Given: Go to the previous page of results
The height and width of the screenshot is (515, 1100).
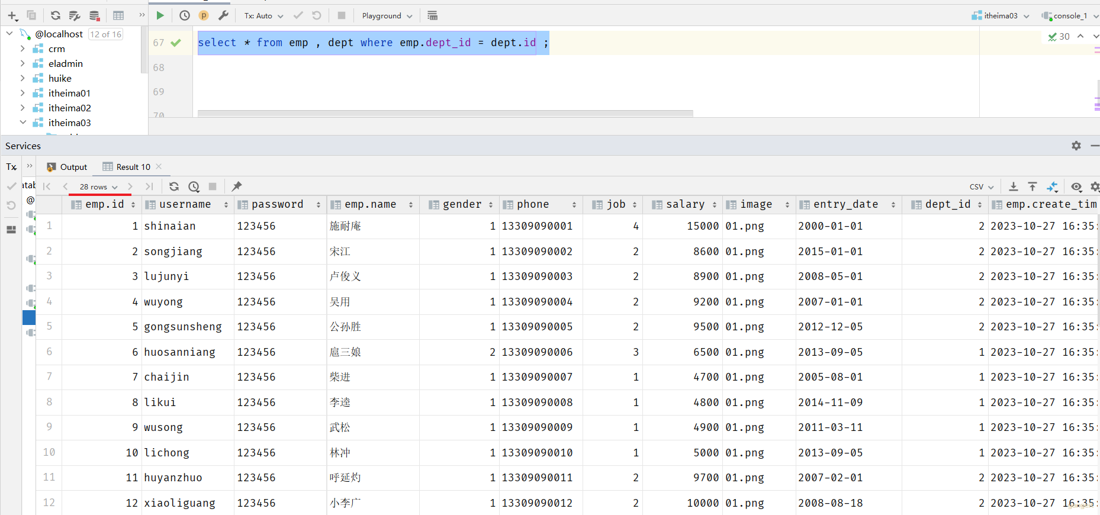Looking at the screenshot, I should point(65,186).
